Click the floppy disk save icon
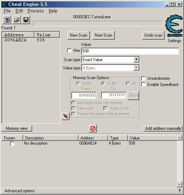 point(26,20)
